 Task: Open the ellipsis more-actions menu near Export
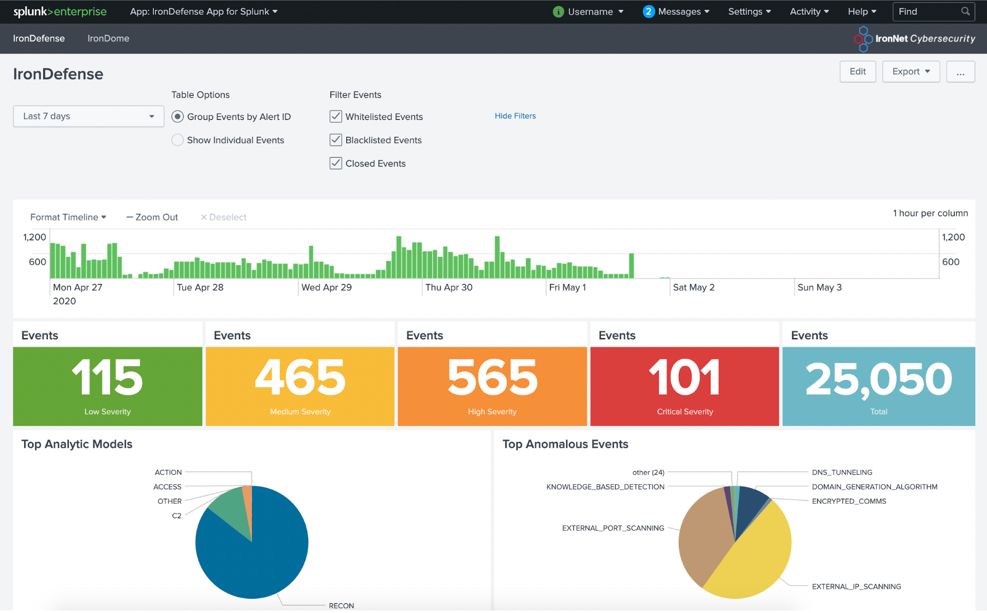pyautogui.click(x=960, y=71)
